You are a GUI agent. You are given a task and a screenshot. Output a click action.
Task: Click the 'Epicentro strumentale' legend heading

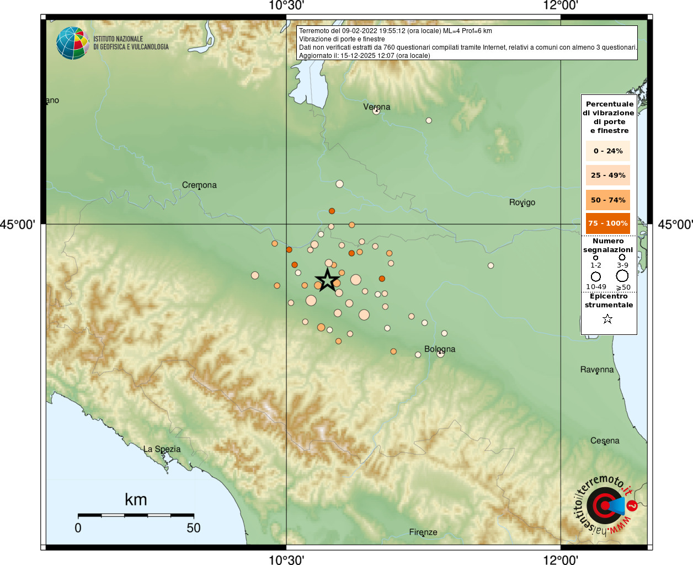click(x=609, y=300)
